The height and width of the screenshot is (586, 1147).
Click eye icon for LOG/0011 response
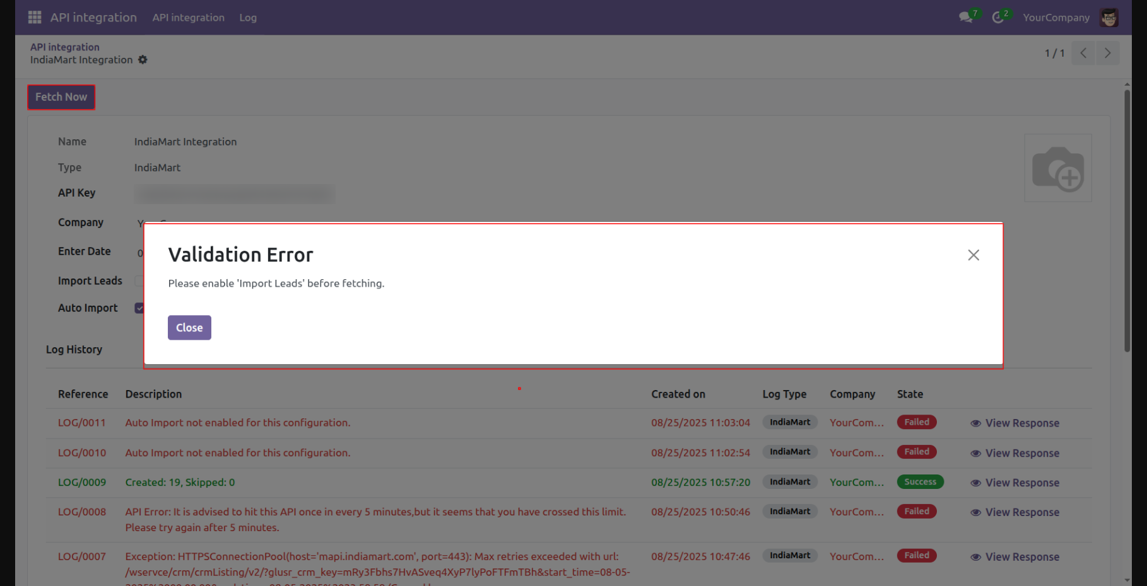tap(975, 423)
